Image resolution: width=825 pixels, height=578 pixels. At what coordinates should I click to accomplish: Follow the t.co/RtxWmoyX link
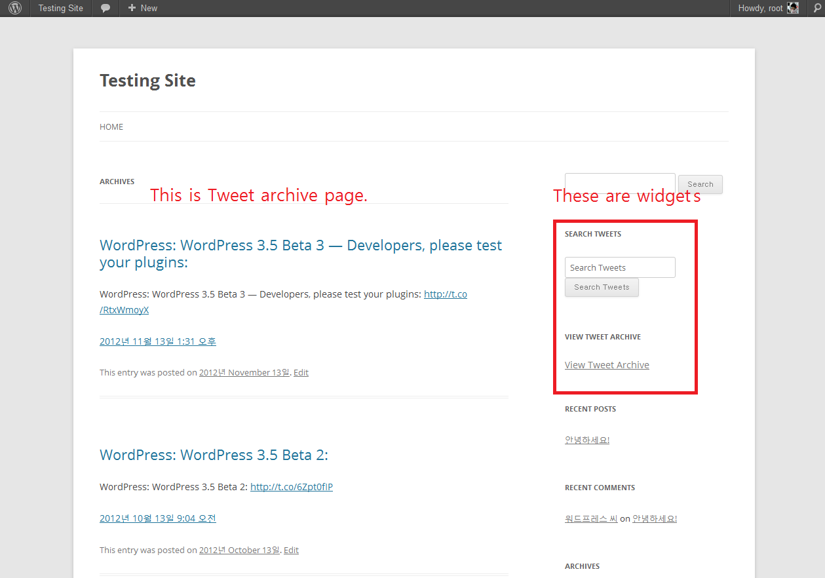(283, 302)
